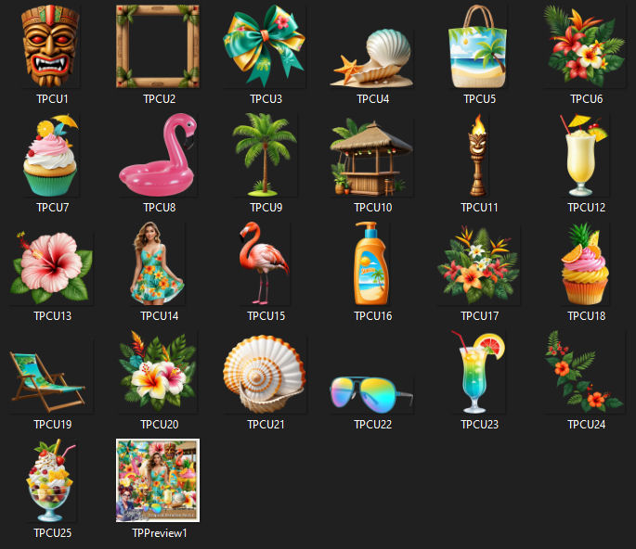This screenshot has height=549, width=636.
Task: Click the file name label TPCU13
Action: [53, 316]
